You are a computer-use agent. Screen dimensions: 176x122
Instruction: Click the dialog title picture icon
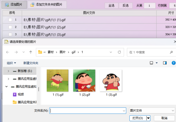[6, 42]
